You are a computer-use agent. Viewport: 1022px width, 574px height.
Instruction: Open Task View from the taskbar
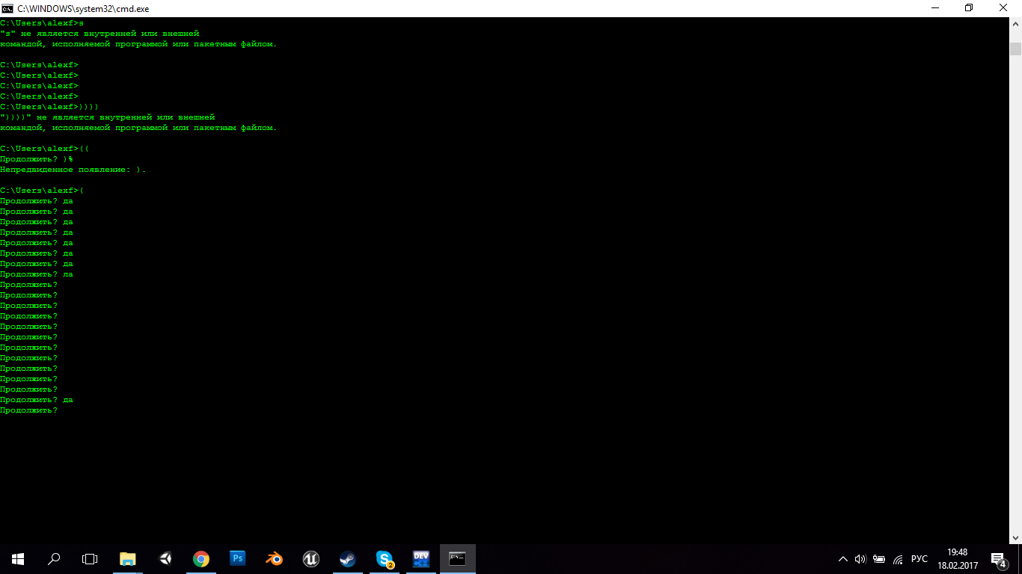pyautogui.click(x=90, y=558)
